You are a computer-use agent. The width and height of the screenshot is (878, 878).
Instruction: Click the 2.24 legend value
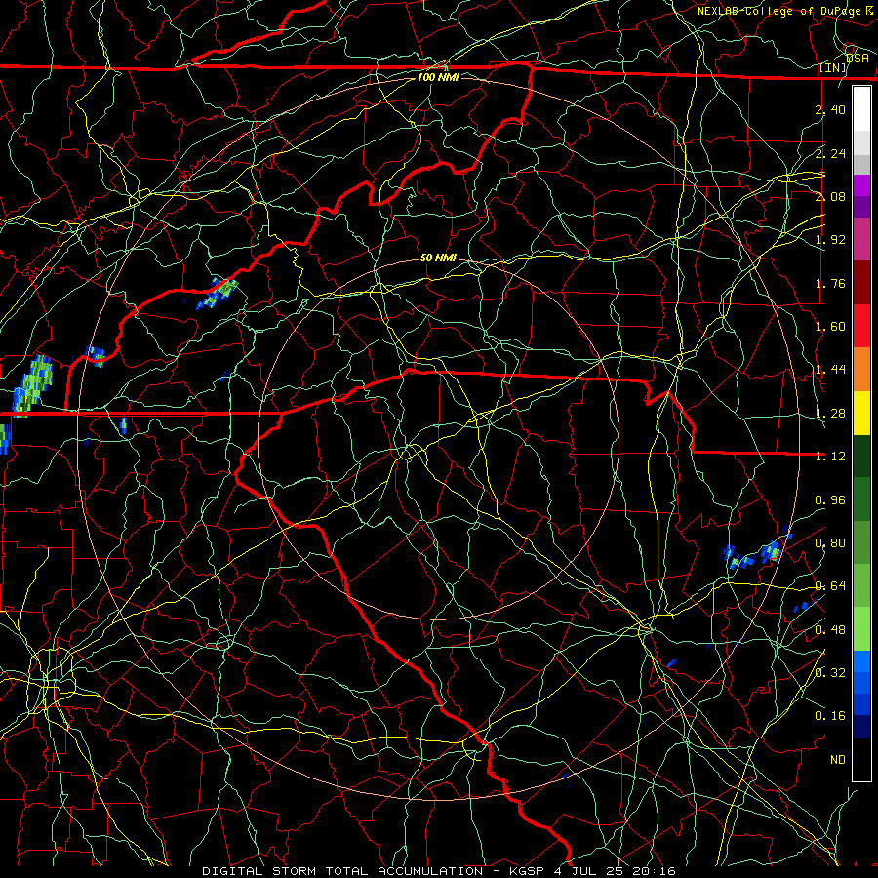[830, 153]
